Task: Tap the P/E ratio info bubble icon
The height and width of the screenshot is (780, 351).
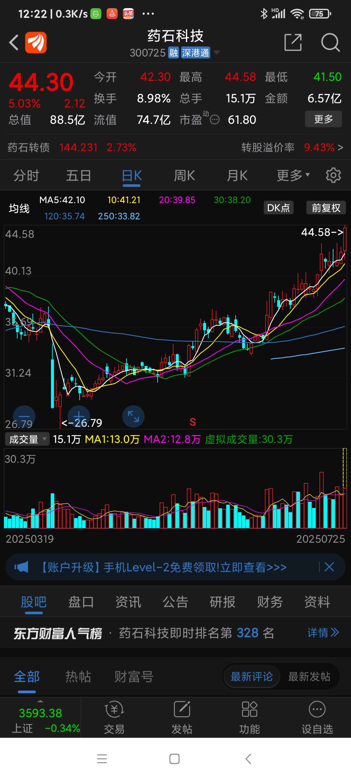Action: coord(214,120)
